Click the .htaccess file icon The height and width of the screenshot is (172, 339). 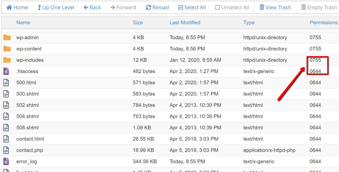point(6,71)
